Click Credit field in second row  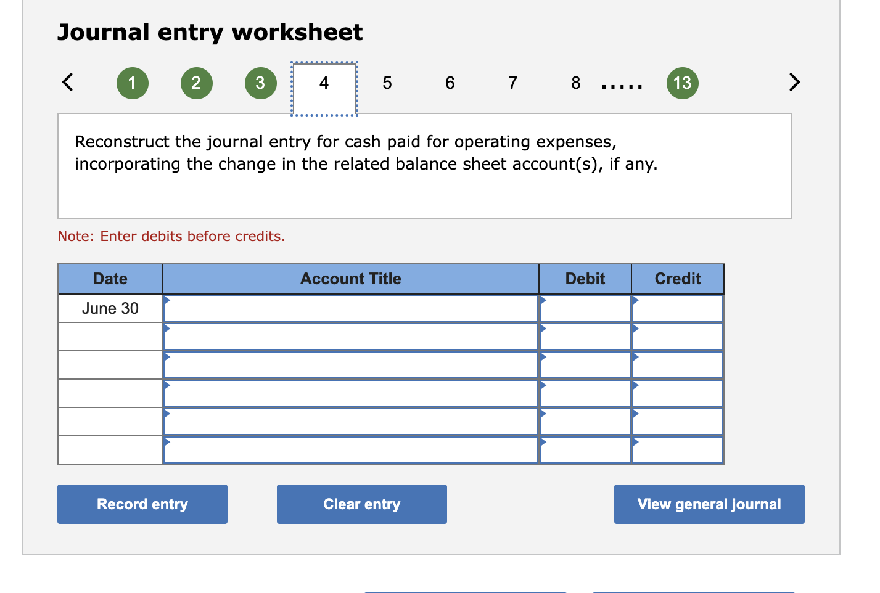pyautogui.click(x=678, y=337)
